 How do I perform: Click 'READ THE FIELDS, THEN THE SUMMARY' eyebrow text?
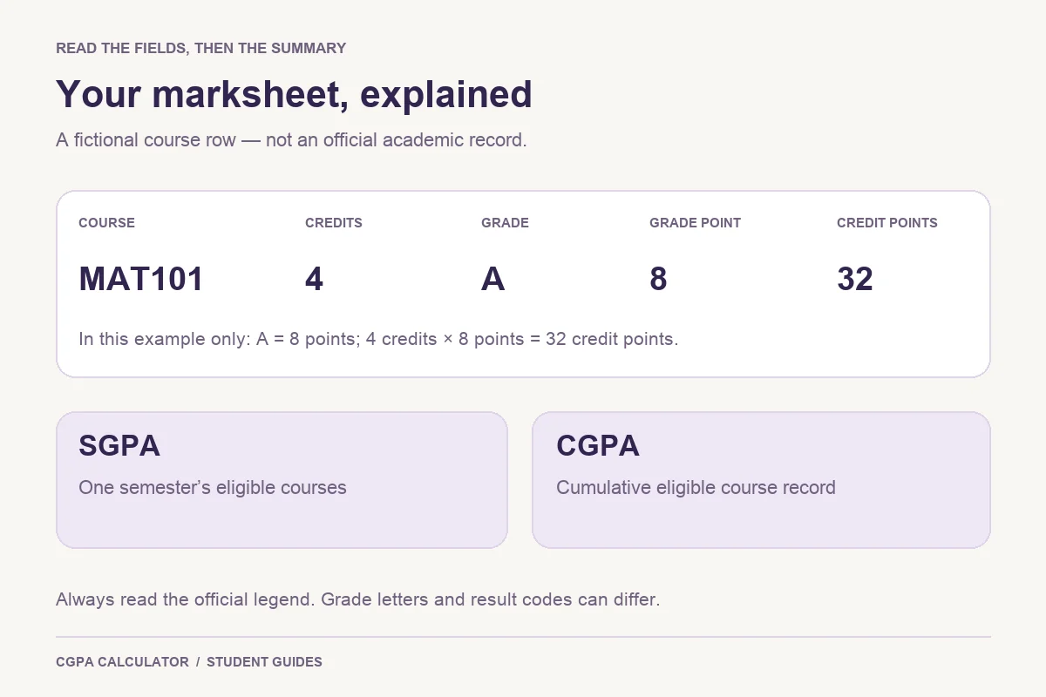tap(200, 49)
